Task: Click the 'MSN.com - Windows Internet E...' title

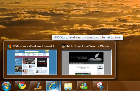Action: point(35,46)
